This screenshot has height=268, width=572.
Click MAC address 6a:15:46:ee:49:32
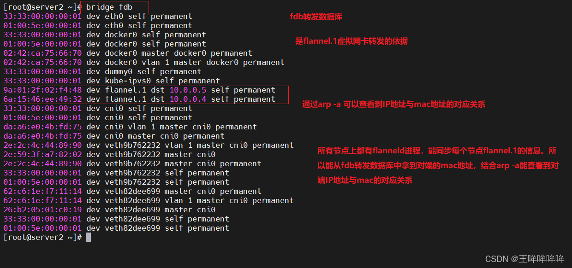42,99
